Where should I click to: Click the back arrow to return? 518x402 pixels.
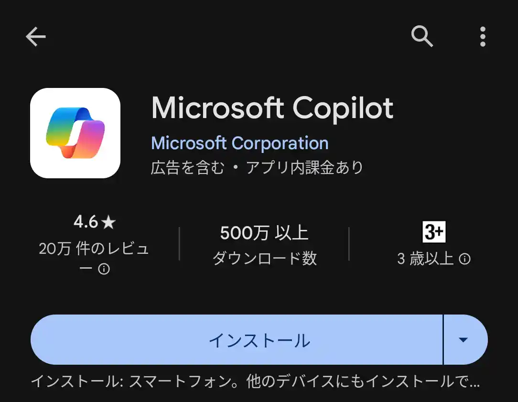coord(35,36)
